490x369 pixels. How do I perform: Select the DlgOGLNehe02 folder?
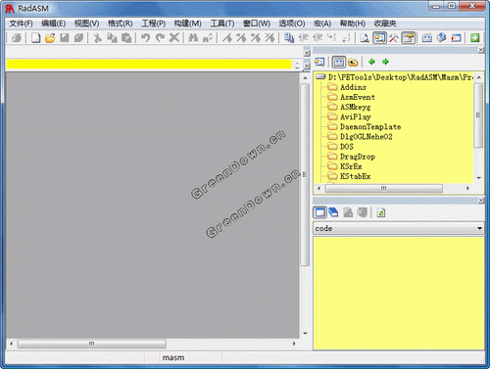(367, 136)
